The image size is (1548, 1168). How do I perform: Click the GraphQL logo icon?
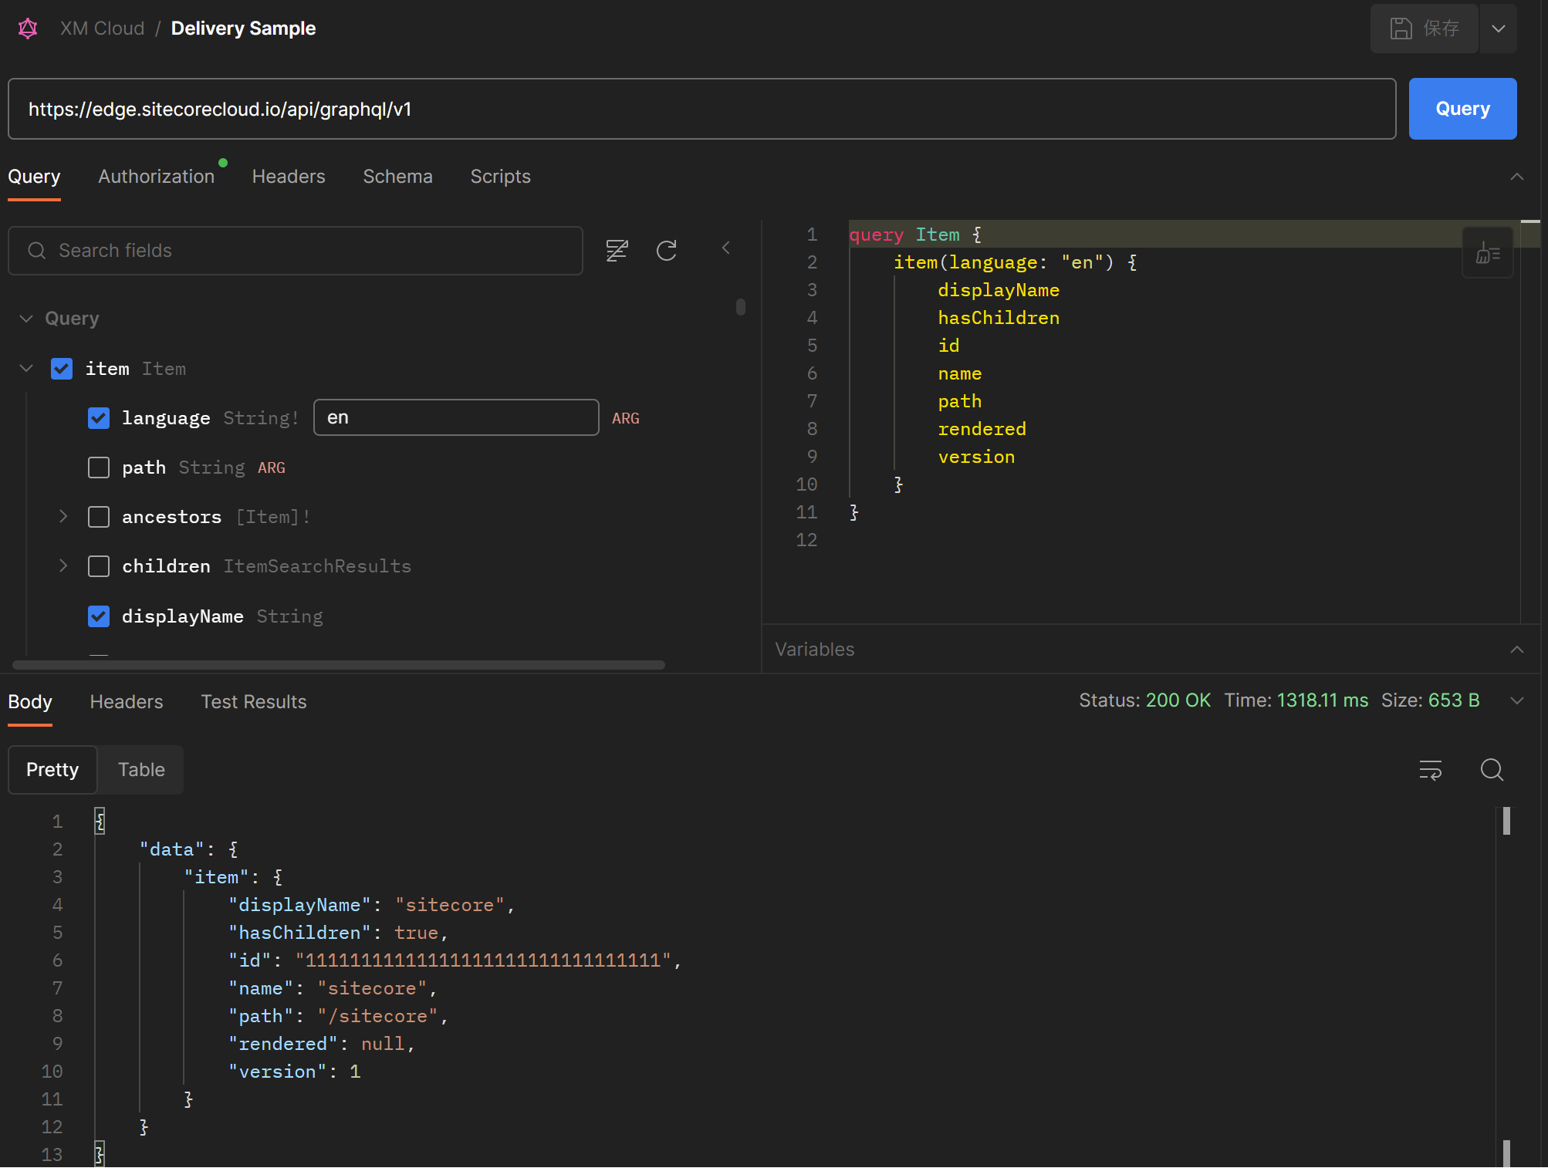(x=28, y=29)
